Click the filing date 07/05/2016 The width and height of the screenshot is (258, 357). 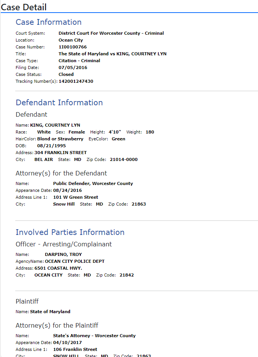pos(73,68)
